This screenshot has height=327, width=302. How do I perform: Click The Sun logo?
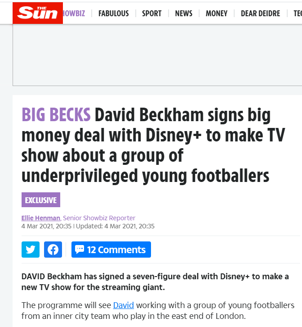click(38, 13)
